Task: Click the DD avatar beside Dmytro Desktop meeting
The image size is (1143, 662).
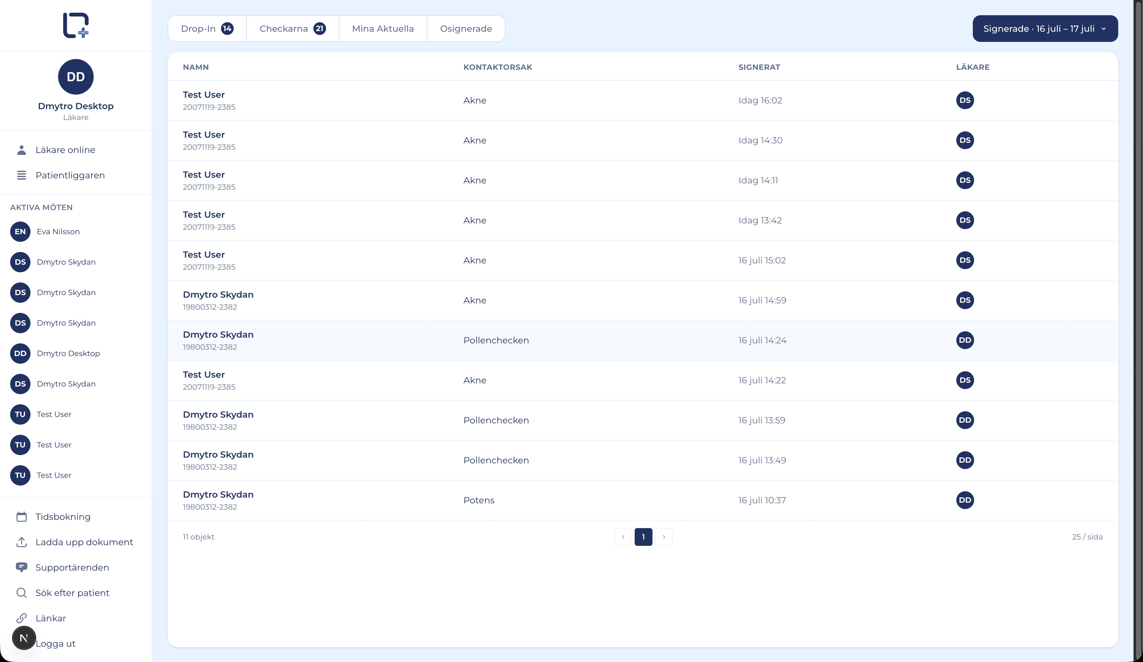Action: coord(20,354)
